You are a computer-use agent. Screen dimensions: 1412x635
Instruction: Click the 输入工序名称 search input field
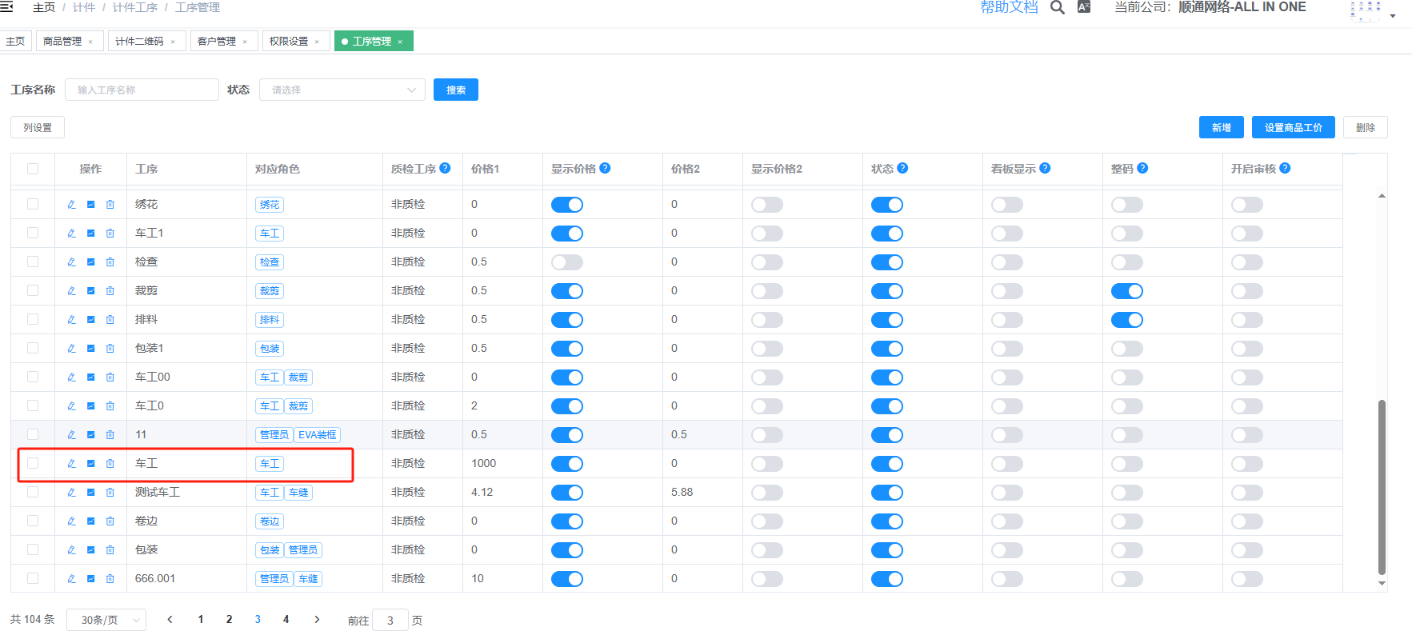coord(142,90)
